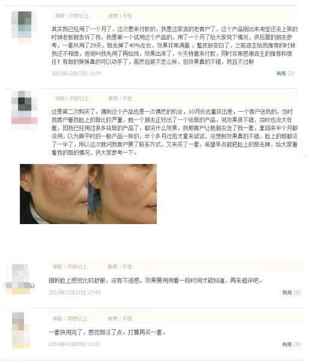Screen dimensions: 310x361
Task: Click the review text starting 其实我已经用了一个月了
Action: click(x=174, y=46)
